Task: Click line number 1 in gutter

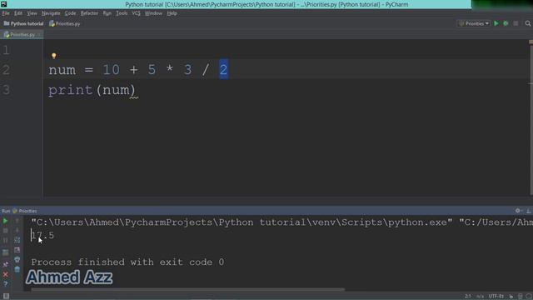Action: tap(6, 50)
